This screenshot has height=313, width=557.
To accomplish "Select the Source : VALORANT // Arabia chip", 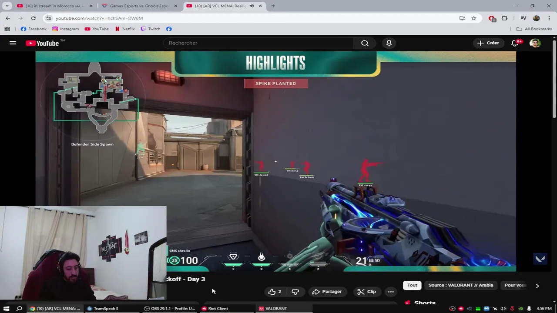I will coord(461,285).
